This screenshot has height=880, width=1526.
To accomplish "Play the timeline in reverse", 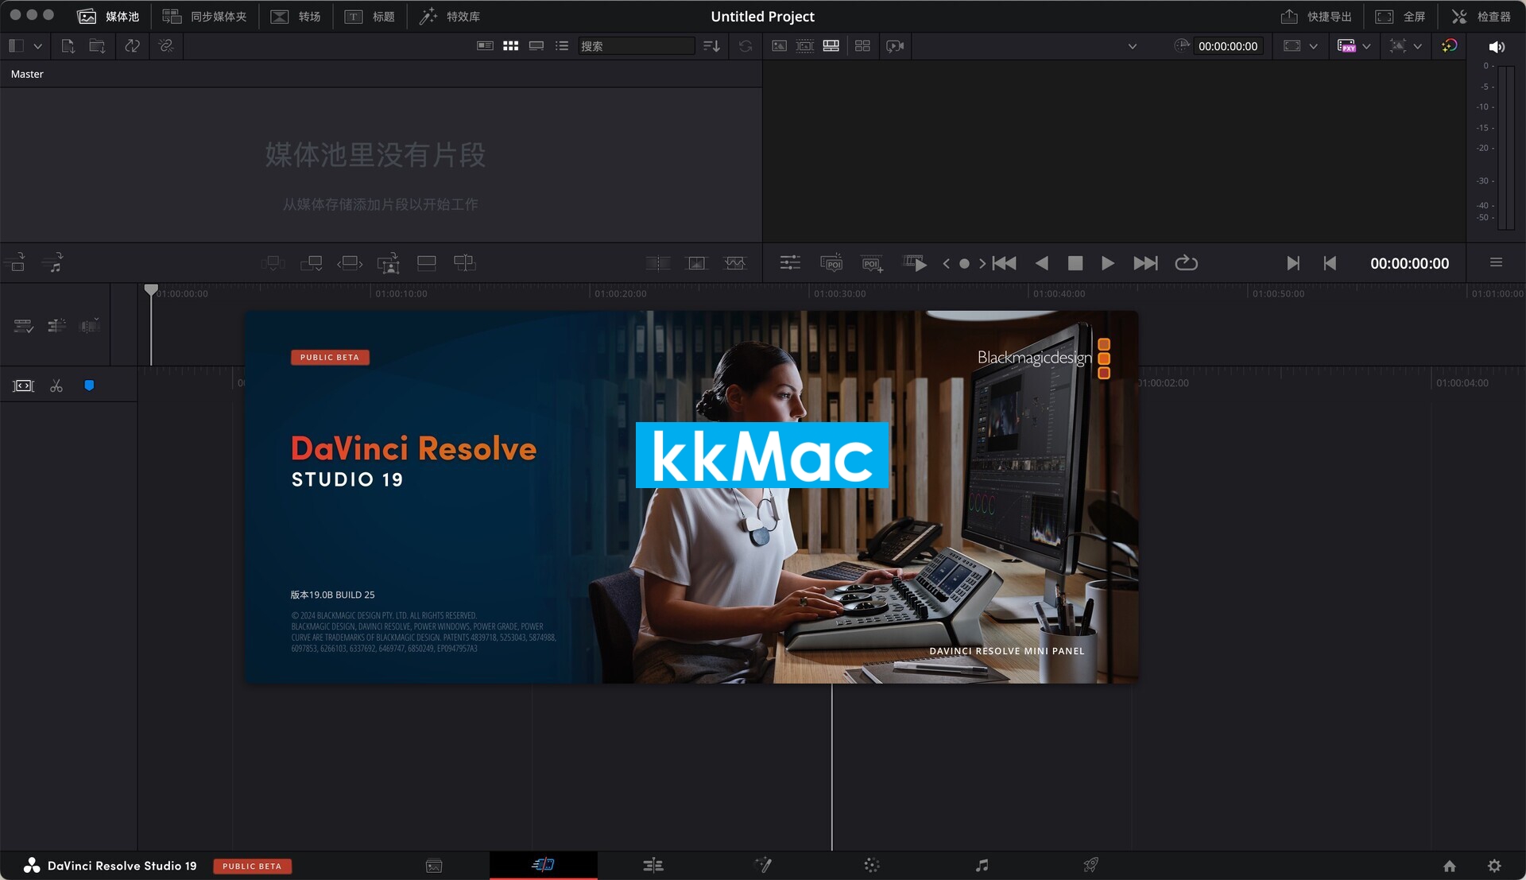I will pos(1042,263).
